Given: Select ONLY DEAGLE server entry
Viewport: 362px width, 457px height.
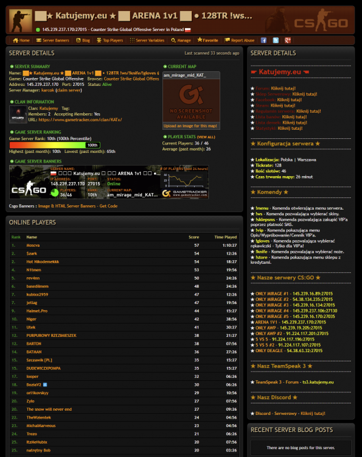Looking at the screenshot, I should [x=288, y=351].
